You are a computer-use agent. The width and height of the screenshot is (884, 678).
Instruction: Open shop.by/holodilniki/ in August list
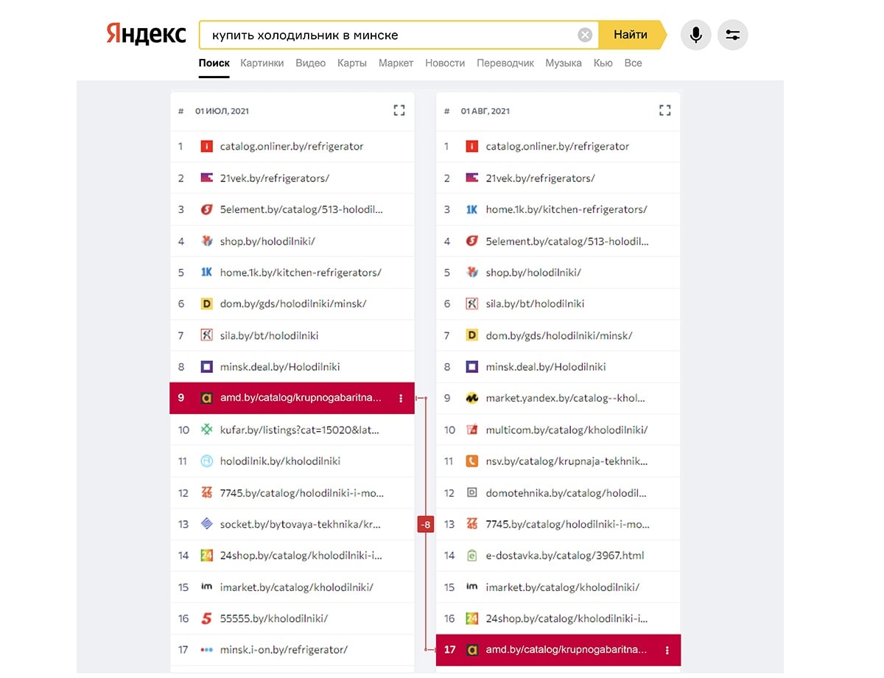coord(533,273)
